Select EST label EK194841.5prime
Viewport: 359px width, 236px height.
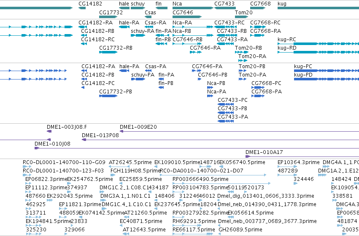click(x=49, y=222)
